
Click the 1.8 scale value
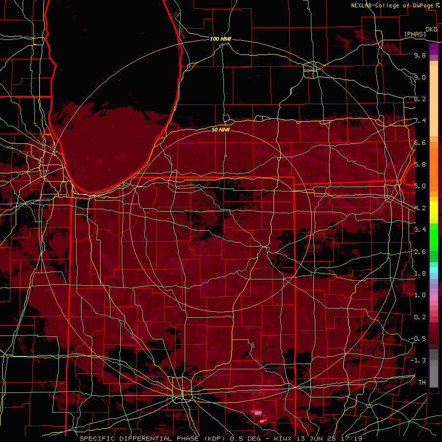coord(420,274)
